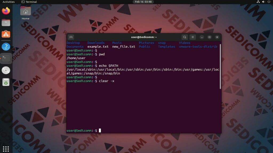This screenshot has height=153, width=273.
Task: Show Applications grid button
Action: (6, 149)
